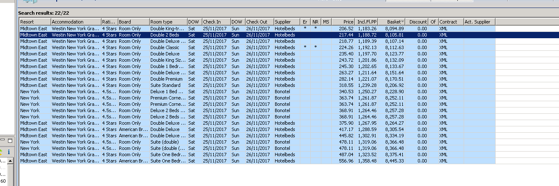The image size is (559, 186).
Task: Click the price value 235.40
Action: pyautogui.click(x=346, y=54)
